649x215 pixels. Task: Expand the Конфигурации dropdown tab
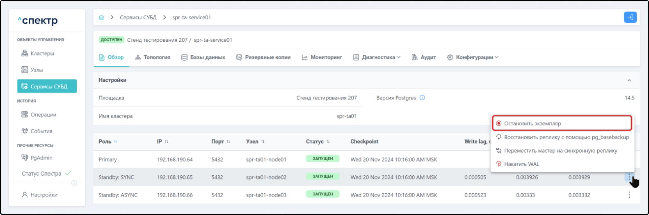(473, 57)
